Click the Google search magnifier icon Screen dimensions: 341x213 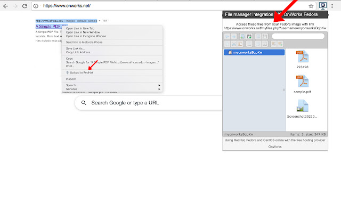[84, 103]
